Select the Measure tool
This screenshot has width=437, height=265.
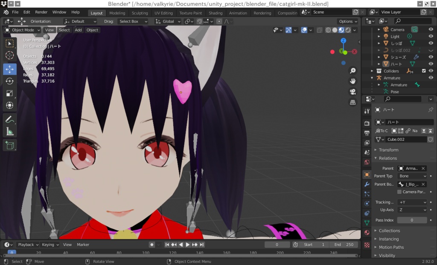[10, 131]
